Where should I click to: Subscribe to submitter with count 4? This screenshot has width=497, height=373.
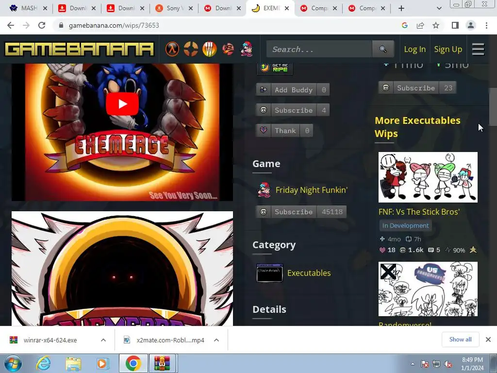293,110
